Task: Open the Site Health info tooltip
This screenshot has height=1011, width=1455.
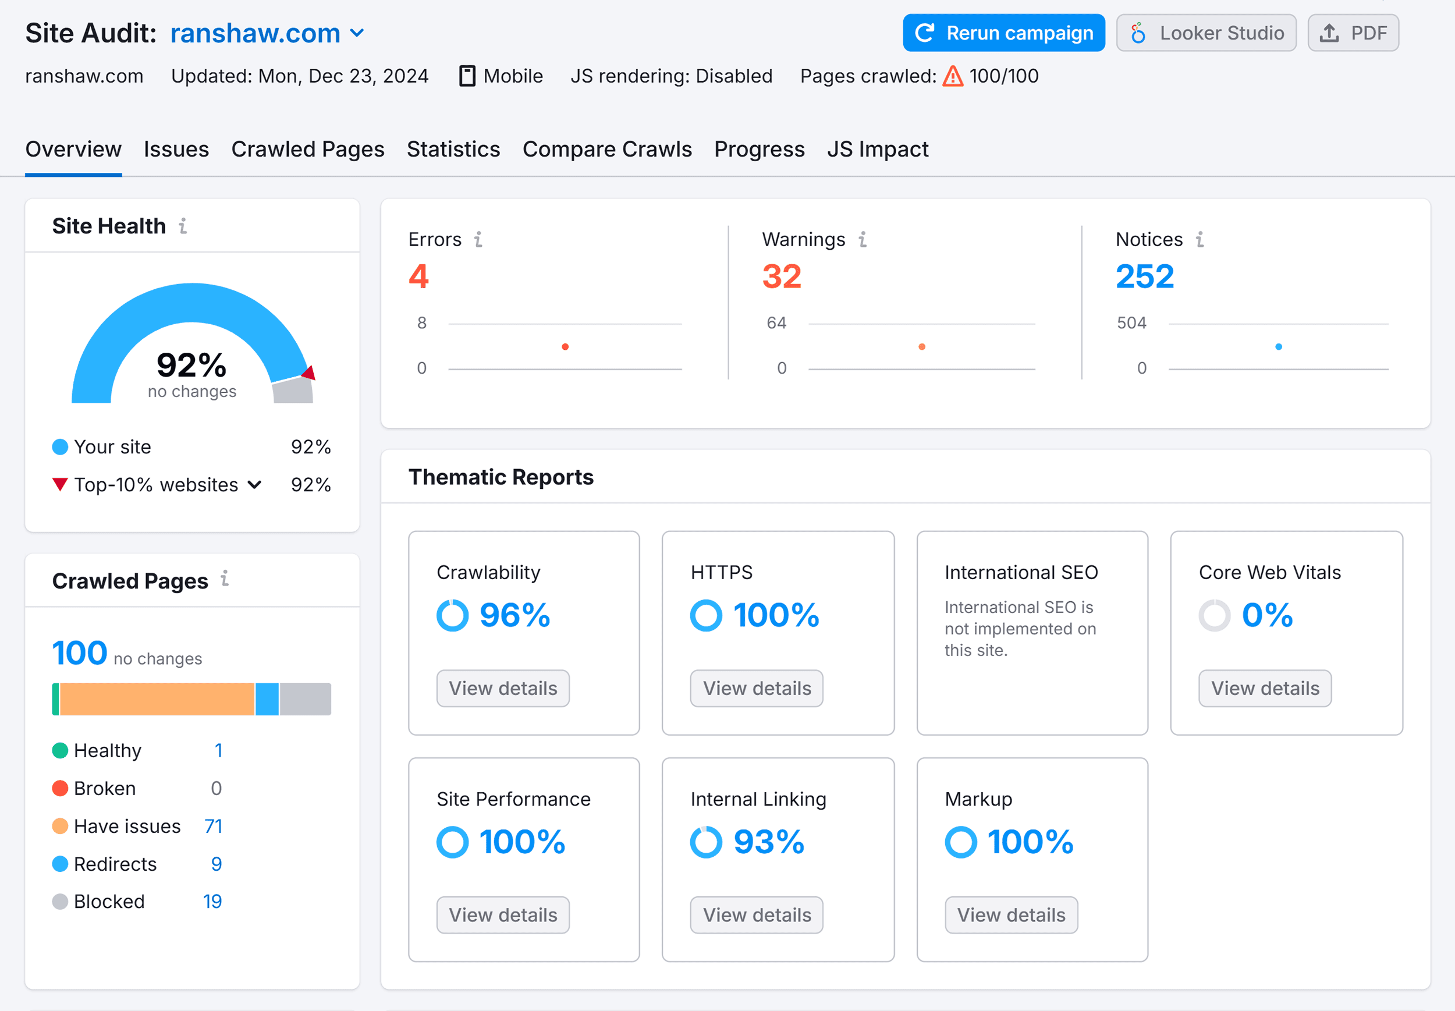Action: 183,226
